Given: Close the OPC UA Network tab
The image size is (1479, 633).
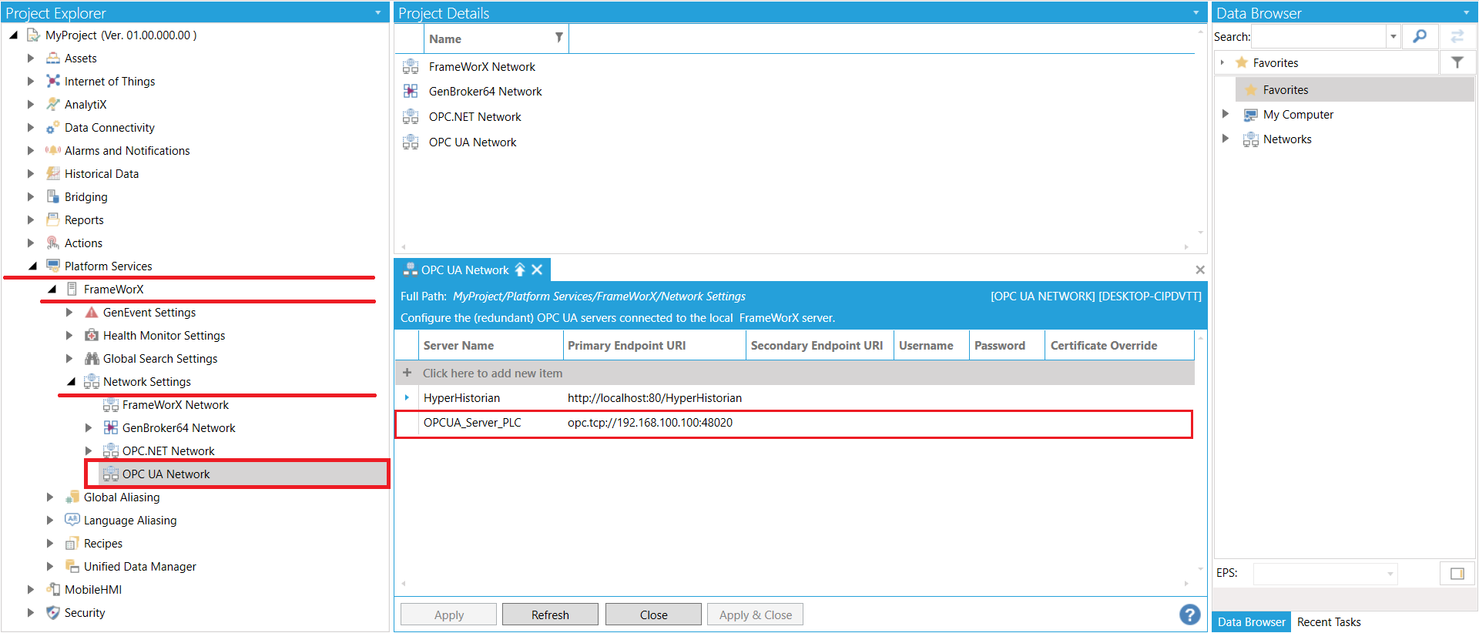Looking at the screenshot, I should tap(537, 270).
